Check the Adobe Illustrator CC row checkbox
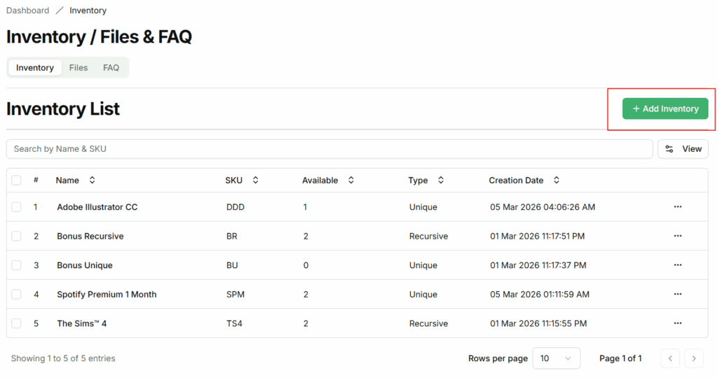The height and width of the screenshot is (378, 718). 16,207
